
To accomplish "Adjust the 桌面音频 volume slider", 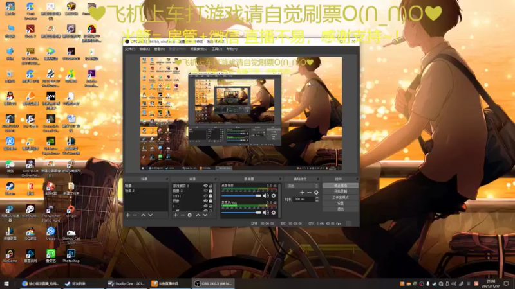I will (241, 196).
